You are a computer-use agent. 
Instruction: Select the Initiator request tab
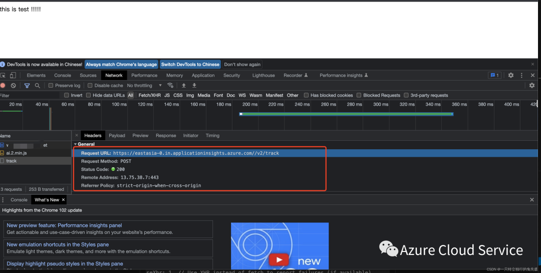[x=191, y=136]
